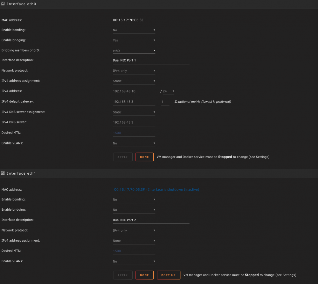Click eth0 Desired MTU field
Screen dimensions: 318x284
(134, 133)
